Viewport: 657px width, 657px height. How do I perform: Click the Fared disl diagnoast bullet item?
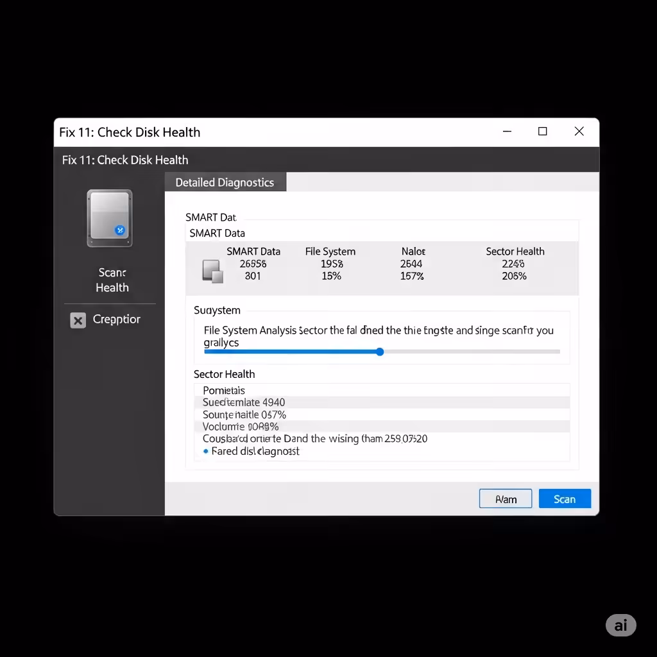[252, 451]
